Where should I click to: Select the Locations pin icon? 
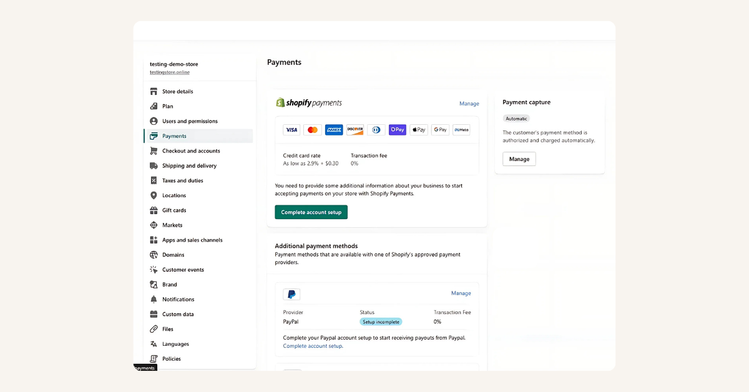click(x=153, y=195)
